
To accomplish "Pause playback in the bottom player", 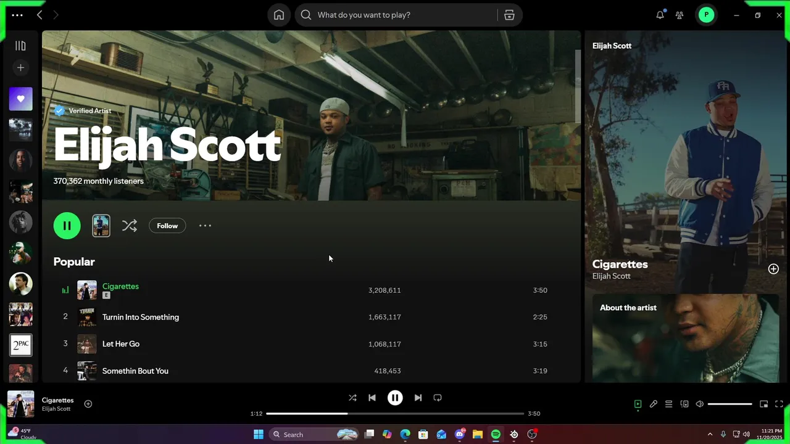I will (395, 398).
